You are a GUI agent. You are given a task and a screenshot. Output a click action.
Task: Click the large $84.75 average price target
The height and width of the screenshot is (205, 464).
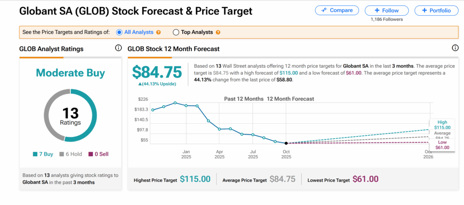click(x=157, y=72)
